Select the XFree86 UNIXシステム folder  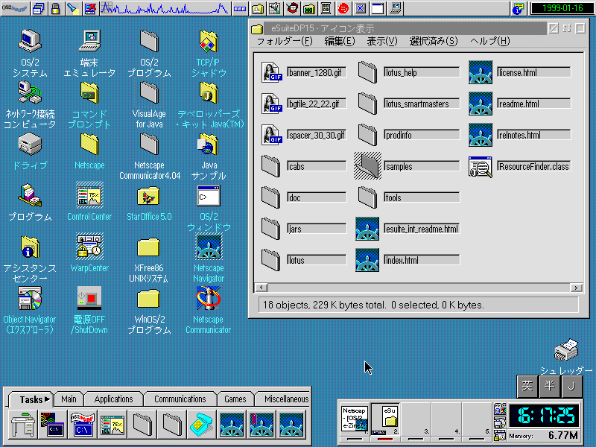tap(149, 247)
